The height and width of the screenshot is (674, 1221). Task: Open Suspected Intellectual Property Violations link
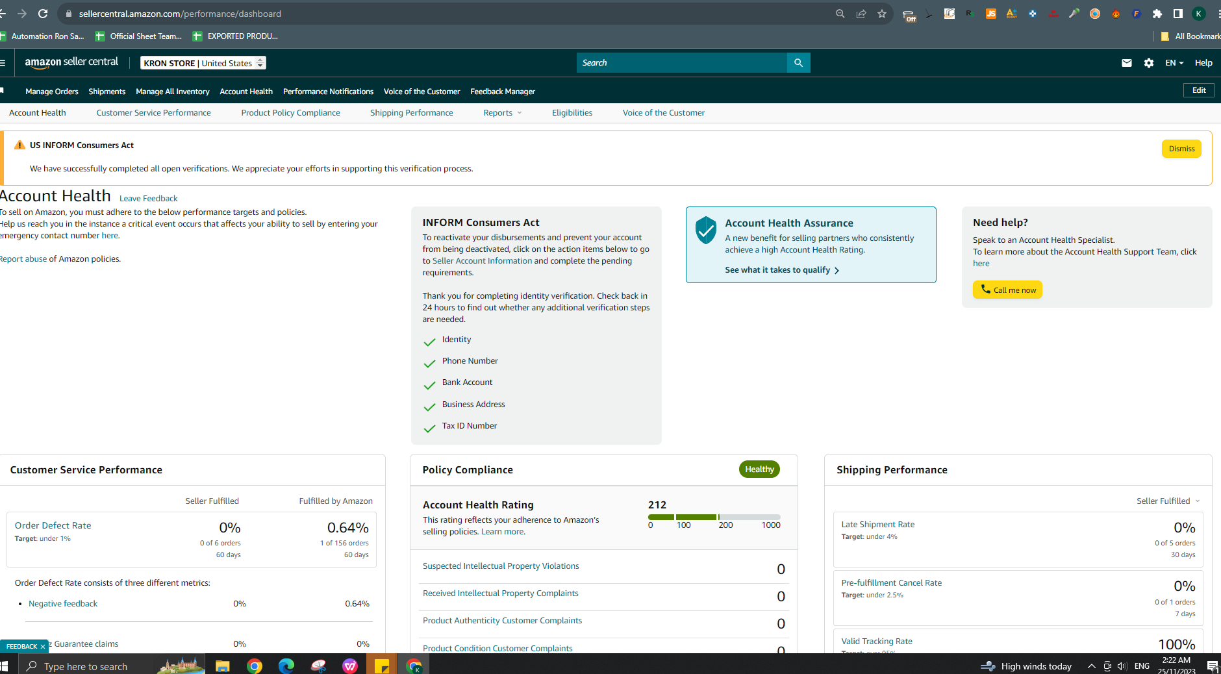[501, 566]
